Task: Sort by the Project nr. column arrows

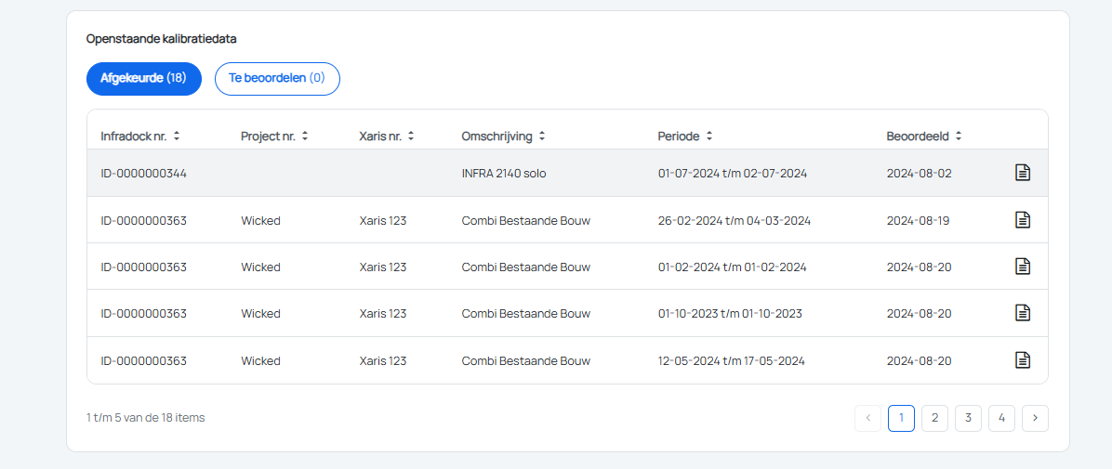Action: pos(305,136)
